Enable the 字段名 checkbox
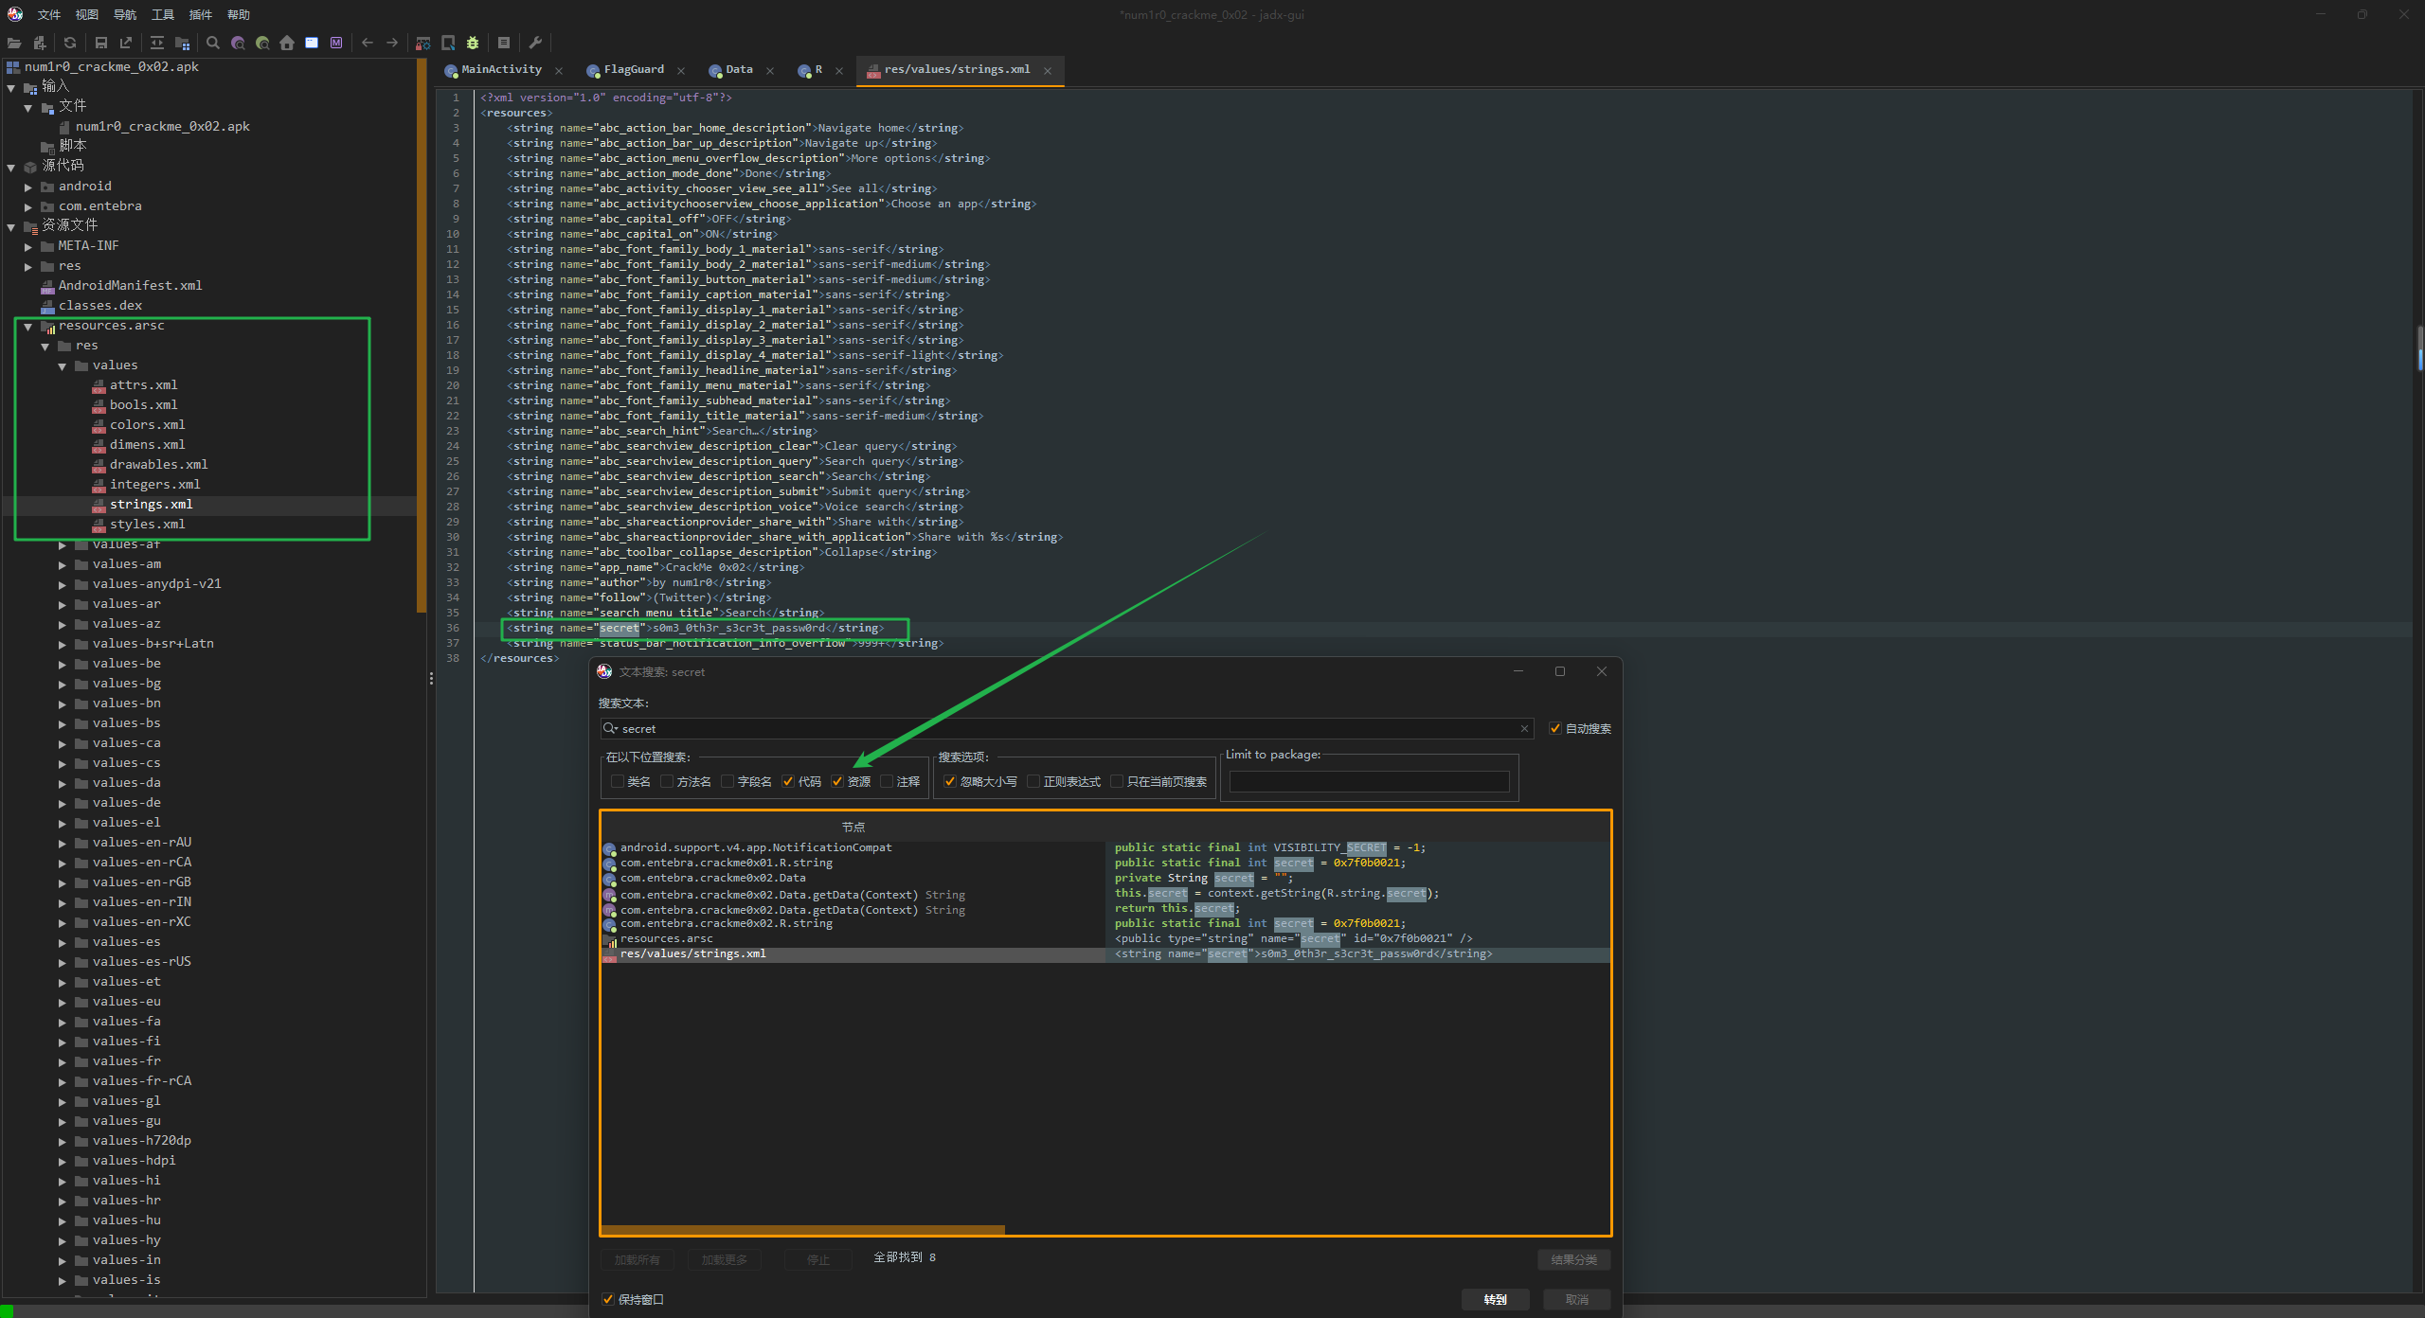The image size is (2425, 1318). click(x=727, y=781)
